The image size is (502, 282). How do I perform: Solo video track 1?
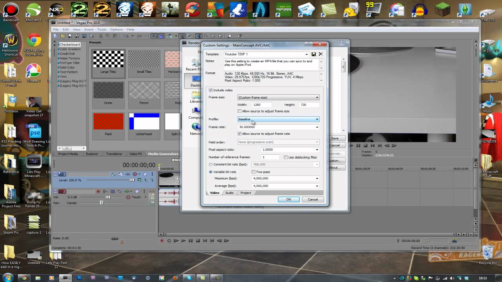[x=152, y=174]
